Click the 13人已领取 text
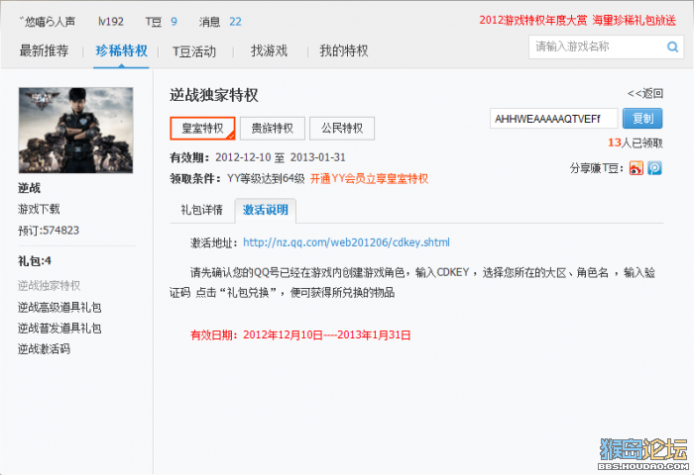Image resolution: width=694 pixels, height=475 pixels. click(636, 142)
